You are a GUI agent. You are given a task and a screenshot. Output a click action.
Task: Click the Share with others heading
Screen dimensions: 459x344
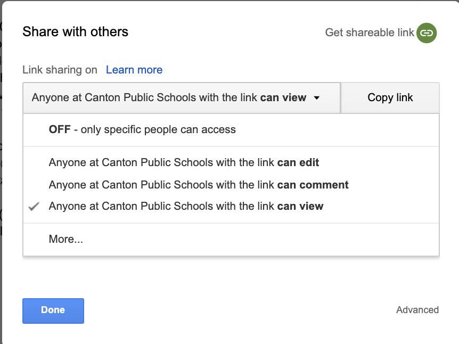tap(75, 32)
